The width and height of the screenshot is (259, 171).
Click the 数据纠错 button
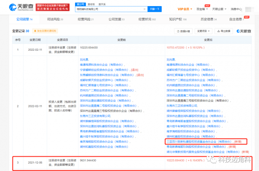click(x=183, y=31)
